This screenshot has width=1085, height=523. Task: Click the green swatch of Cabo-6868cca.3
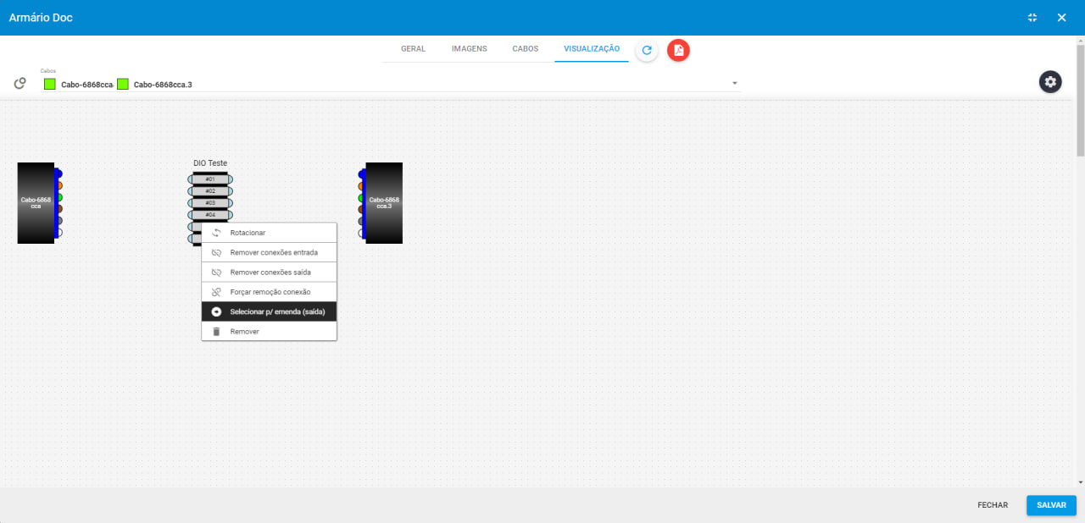[x=123, y=85]
